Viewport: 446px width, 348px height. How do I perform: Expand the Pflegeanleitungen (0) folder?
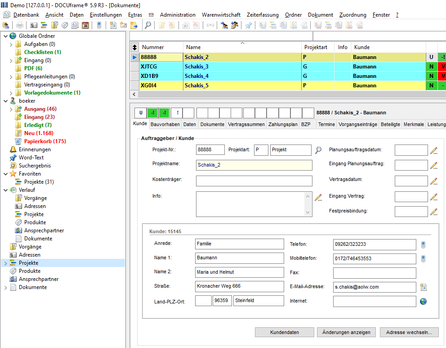click(x=11, y=77)
